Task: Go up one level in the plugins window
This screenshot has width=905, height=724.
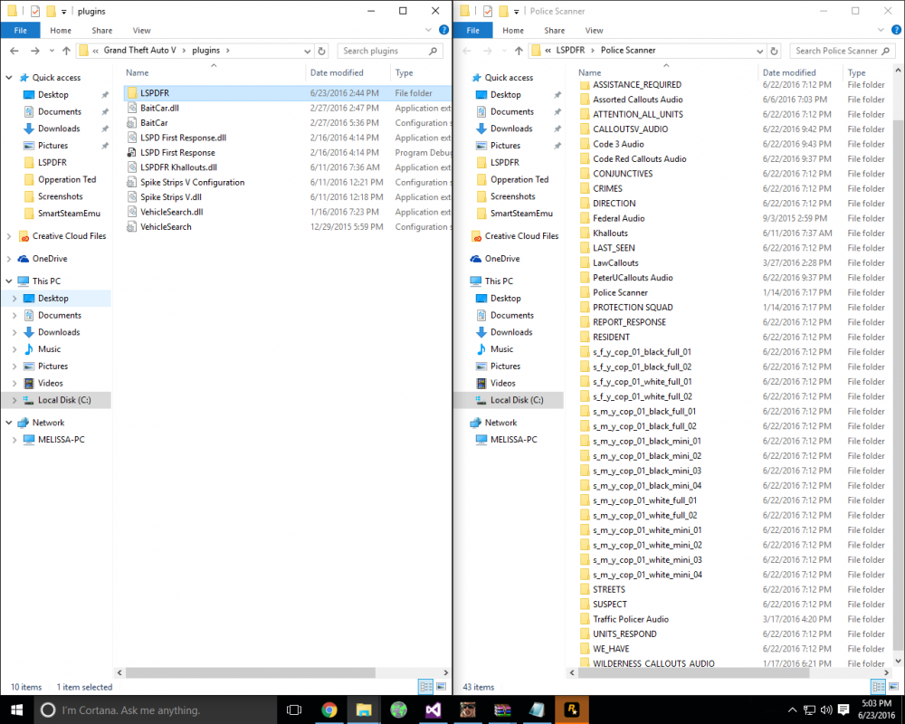Action: tap(66, 51)
